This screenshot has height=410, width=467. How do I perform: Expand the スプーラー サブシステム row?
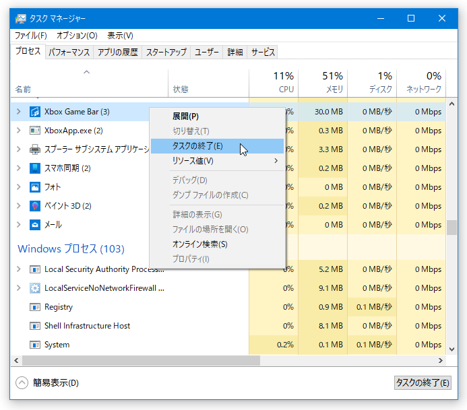pos(18,149)
